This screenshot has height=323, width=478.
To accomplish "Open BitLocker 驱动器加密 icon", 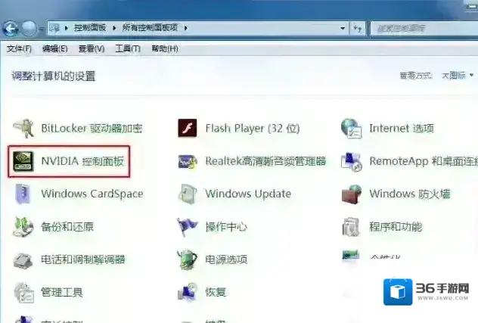I will pos(23,128).
